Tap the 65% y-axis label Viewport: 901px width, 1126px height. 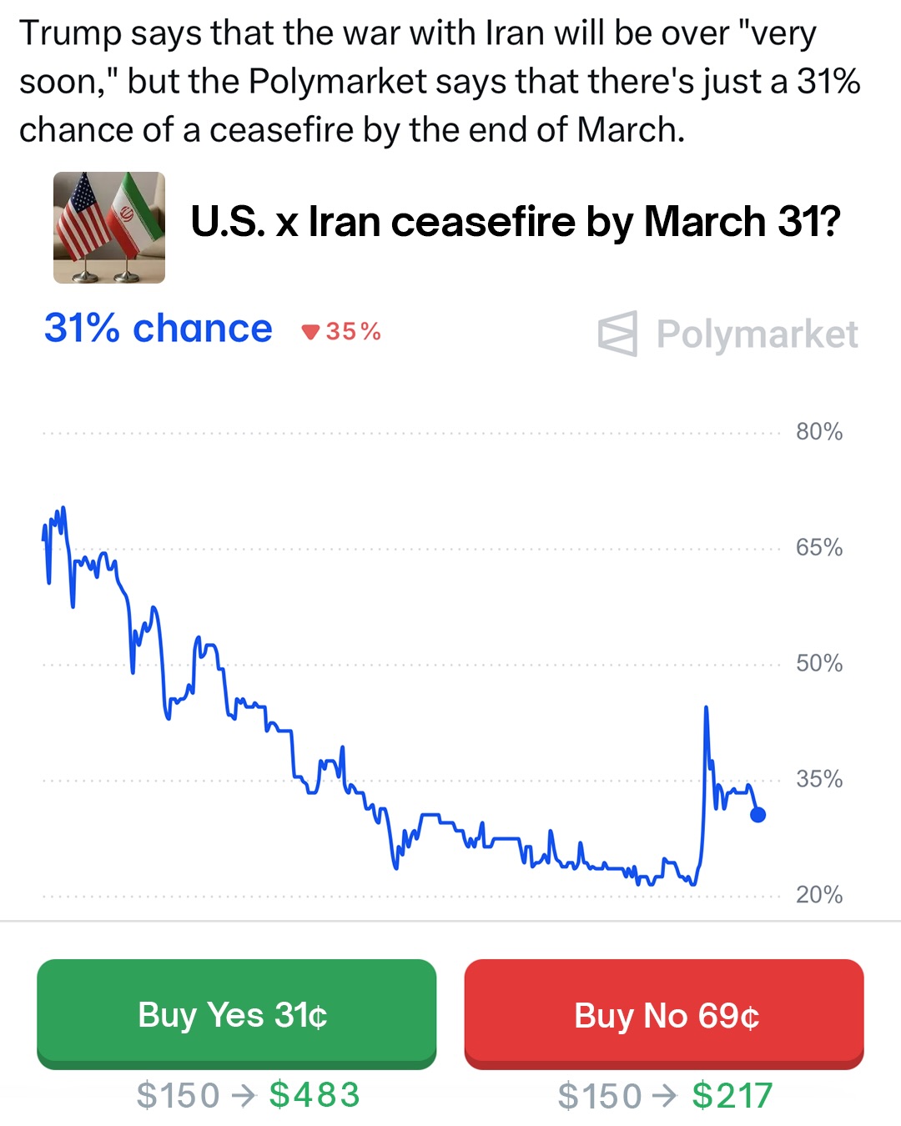point(818,548)
